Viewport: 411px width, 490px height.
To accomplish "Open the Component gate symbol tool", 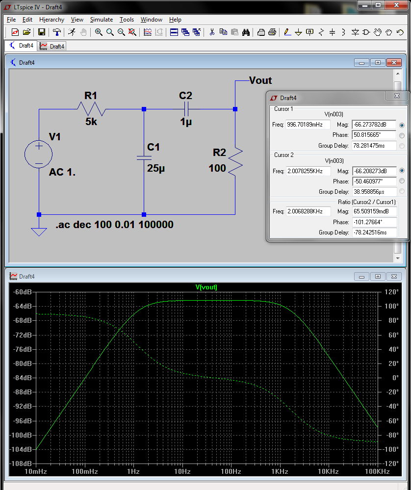I will click(x=366, y=32).
